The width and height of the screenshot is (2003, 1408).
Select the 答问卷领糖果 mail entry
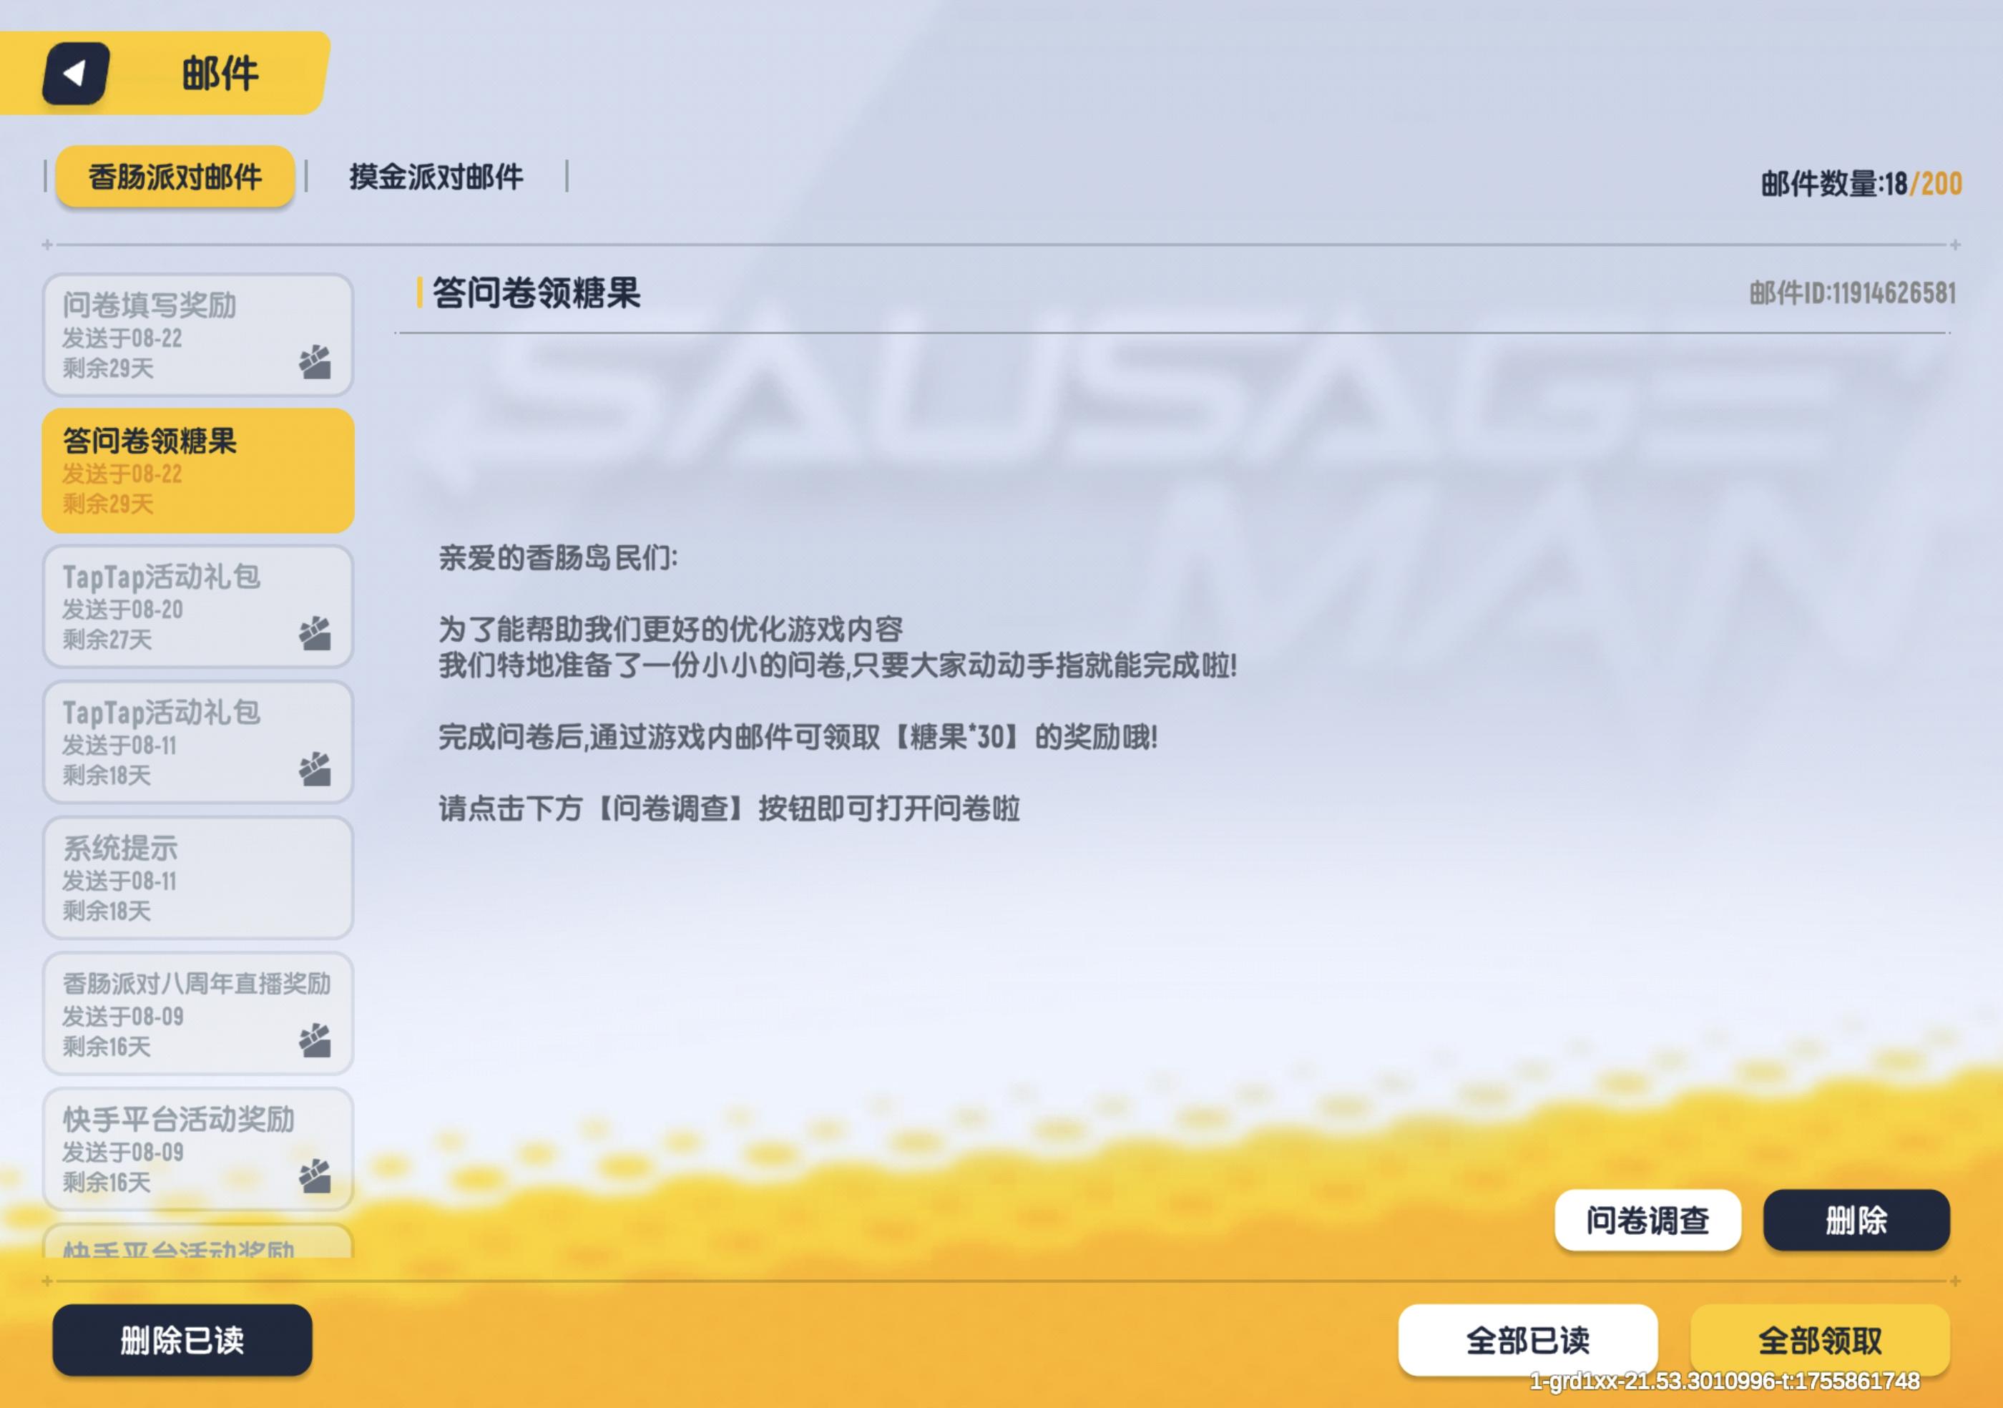pos(198,471)
